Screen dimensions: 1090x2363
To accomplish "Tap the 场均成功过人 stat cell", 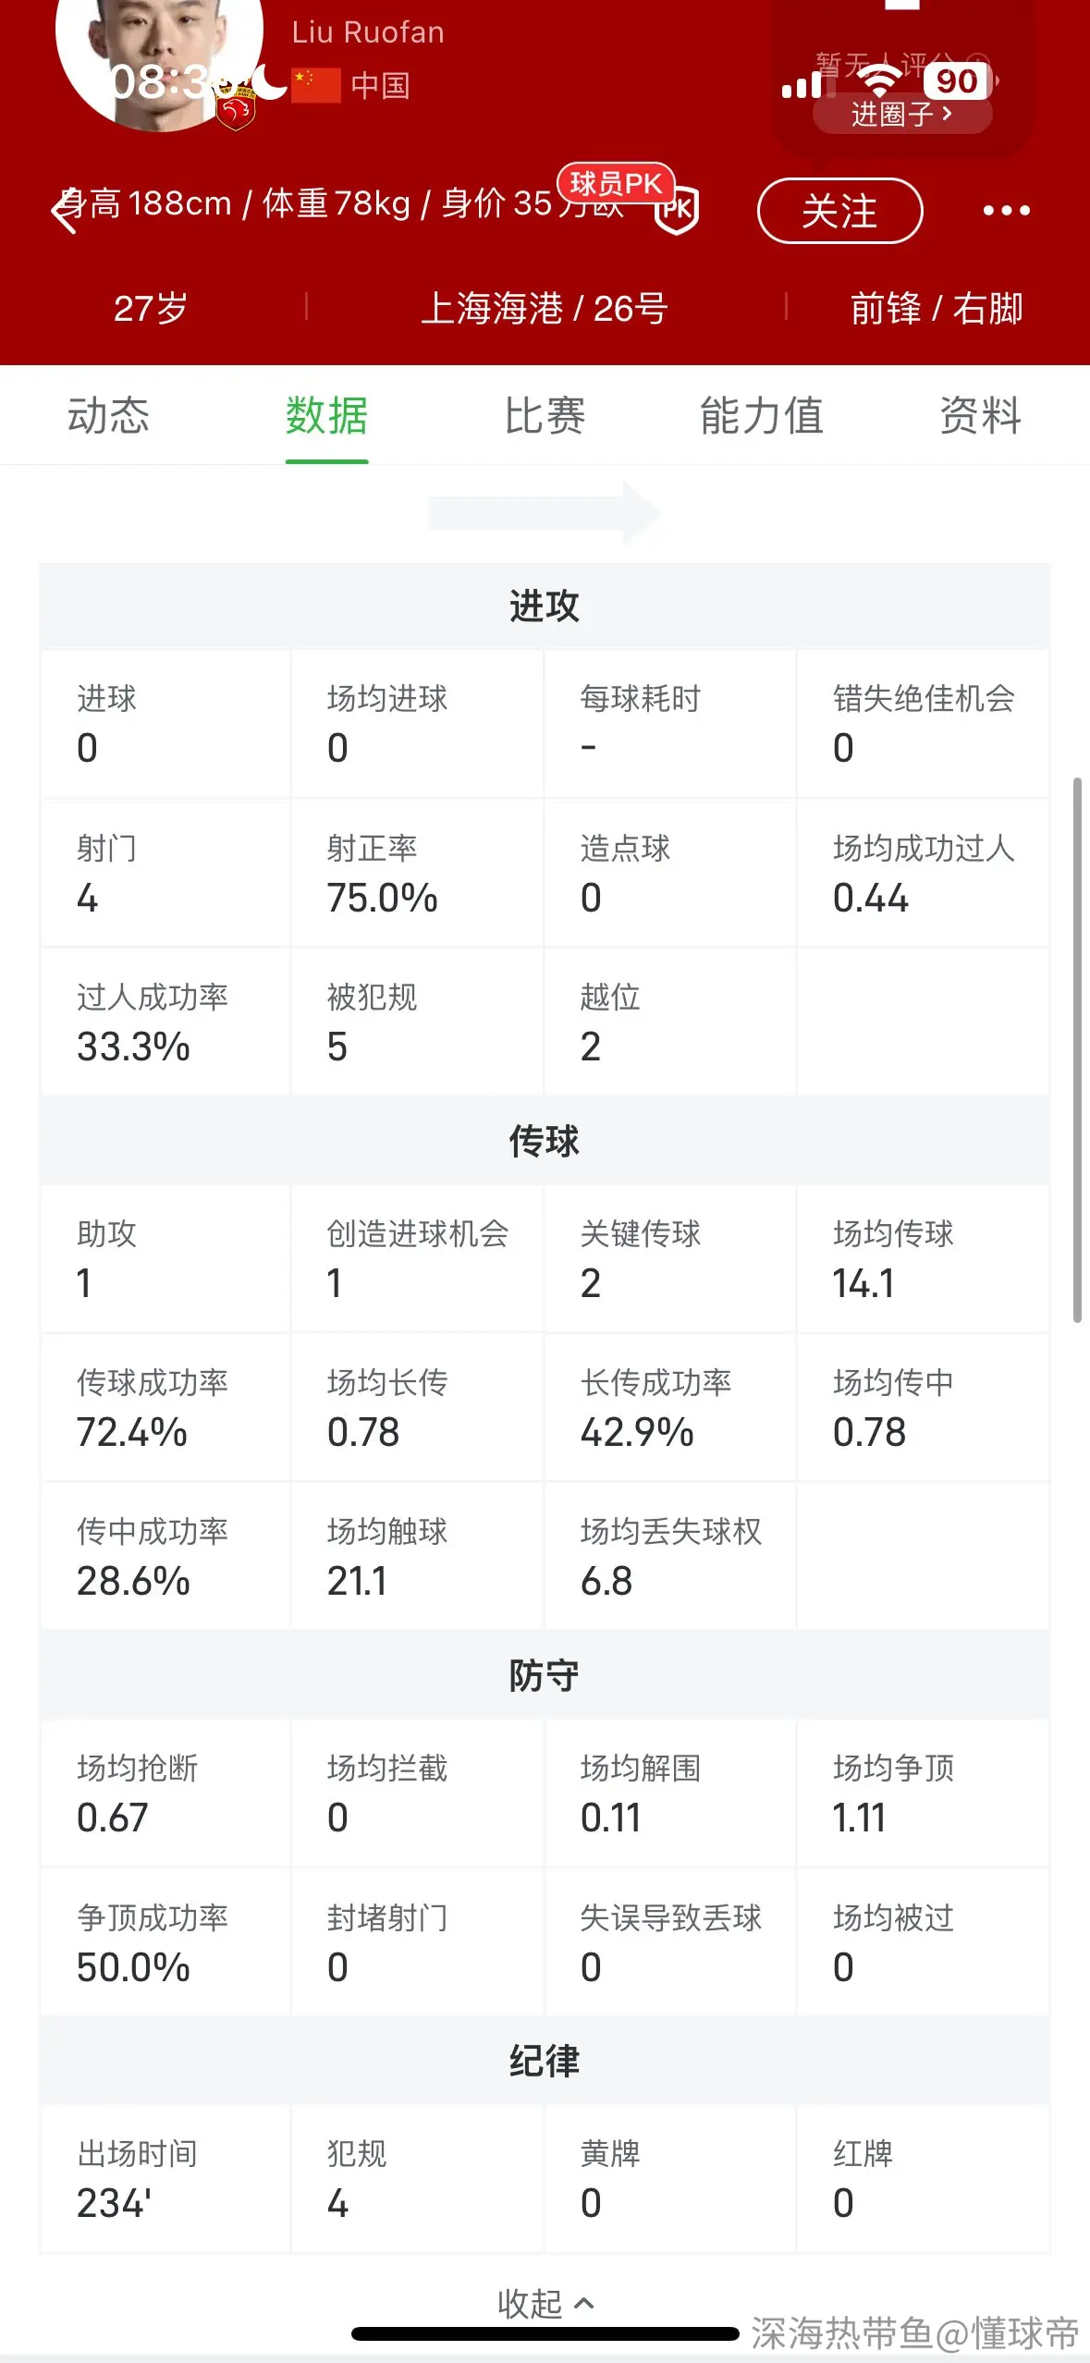I will coord(923,873).
